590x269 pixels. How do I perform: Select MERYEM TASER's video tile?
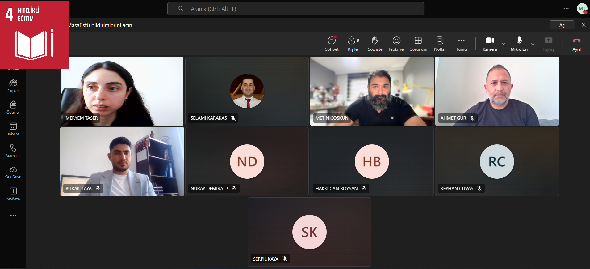(122, 91)
